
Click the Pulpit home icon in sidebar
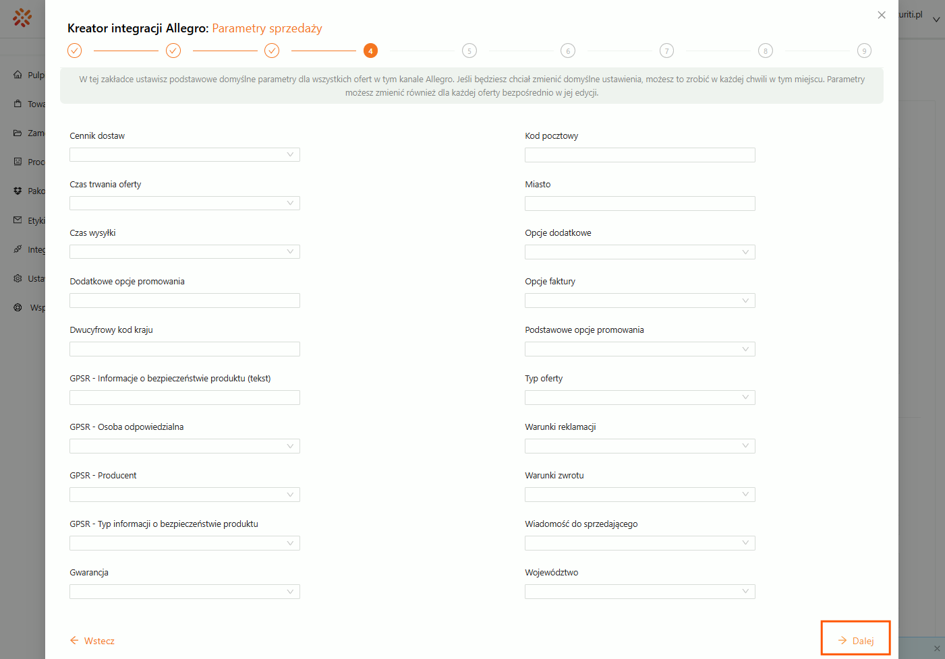pos(18,75)
